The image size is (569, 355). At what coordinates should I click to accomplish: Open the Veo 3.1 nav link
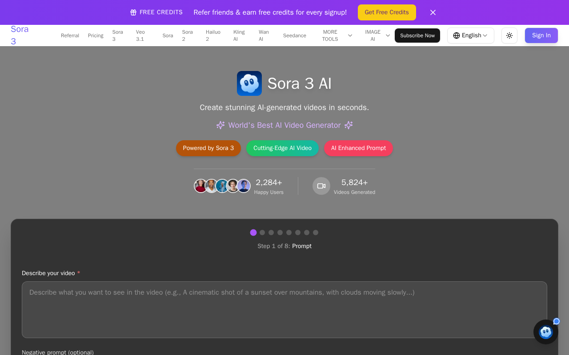pos(140,35)
